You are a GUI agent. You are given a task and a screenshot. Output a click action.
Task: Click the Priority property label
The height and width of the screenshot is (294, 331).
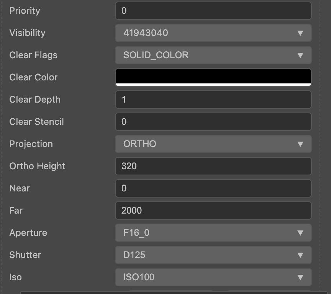pos(25,11)
